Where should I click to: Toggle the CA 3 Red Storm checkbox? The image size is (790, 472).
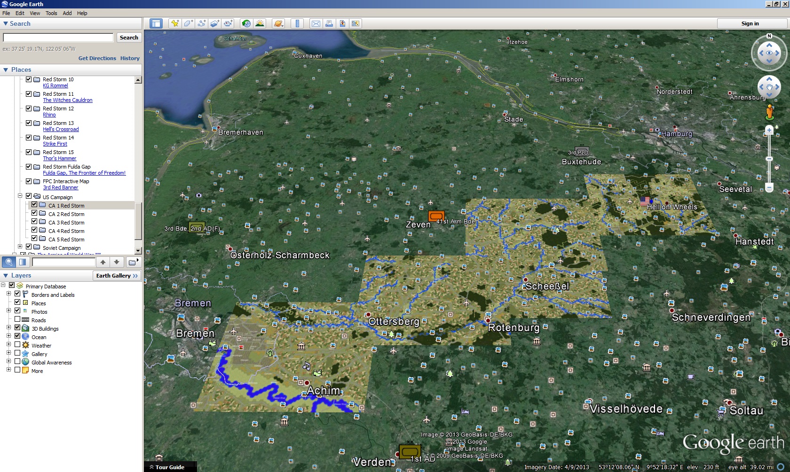34,222
